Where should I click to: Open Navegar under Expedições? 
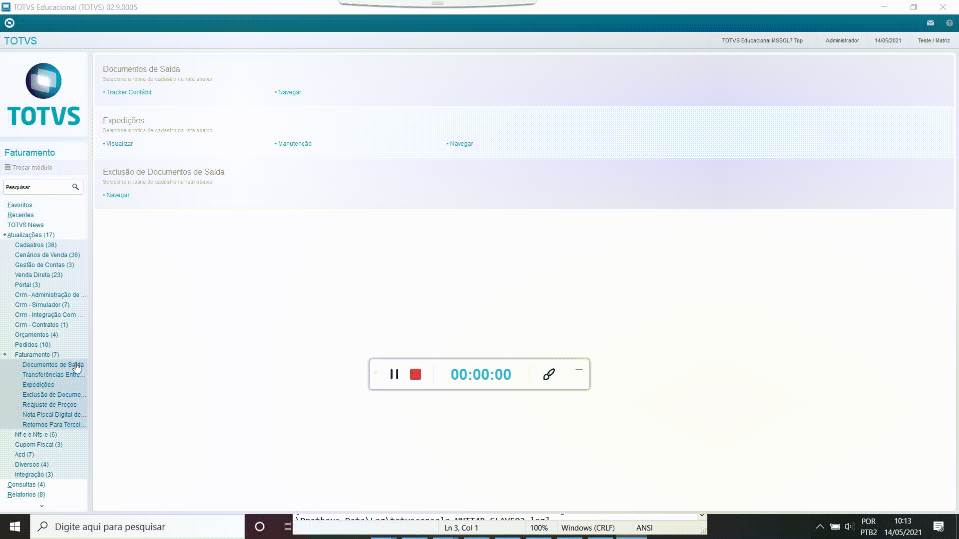coord(461,144)
